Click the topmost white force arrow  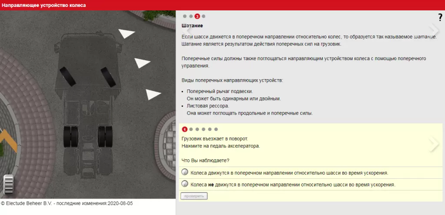point(126,33)
